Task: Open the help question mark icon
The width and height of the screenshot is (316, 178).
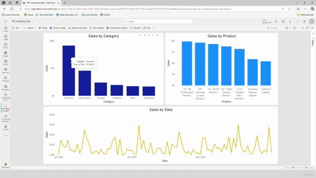Action: point(297,21)
